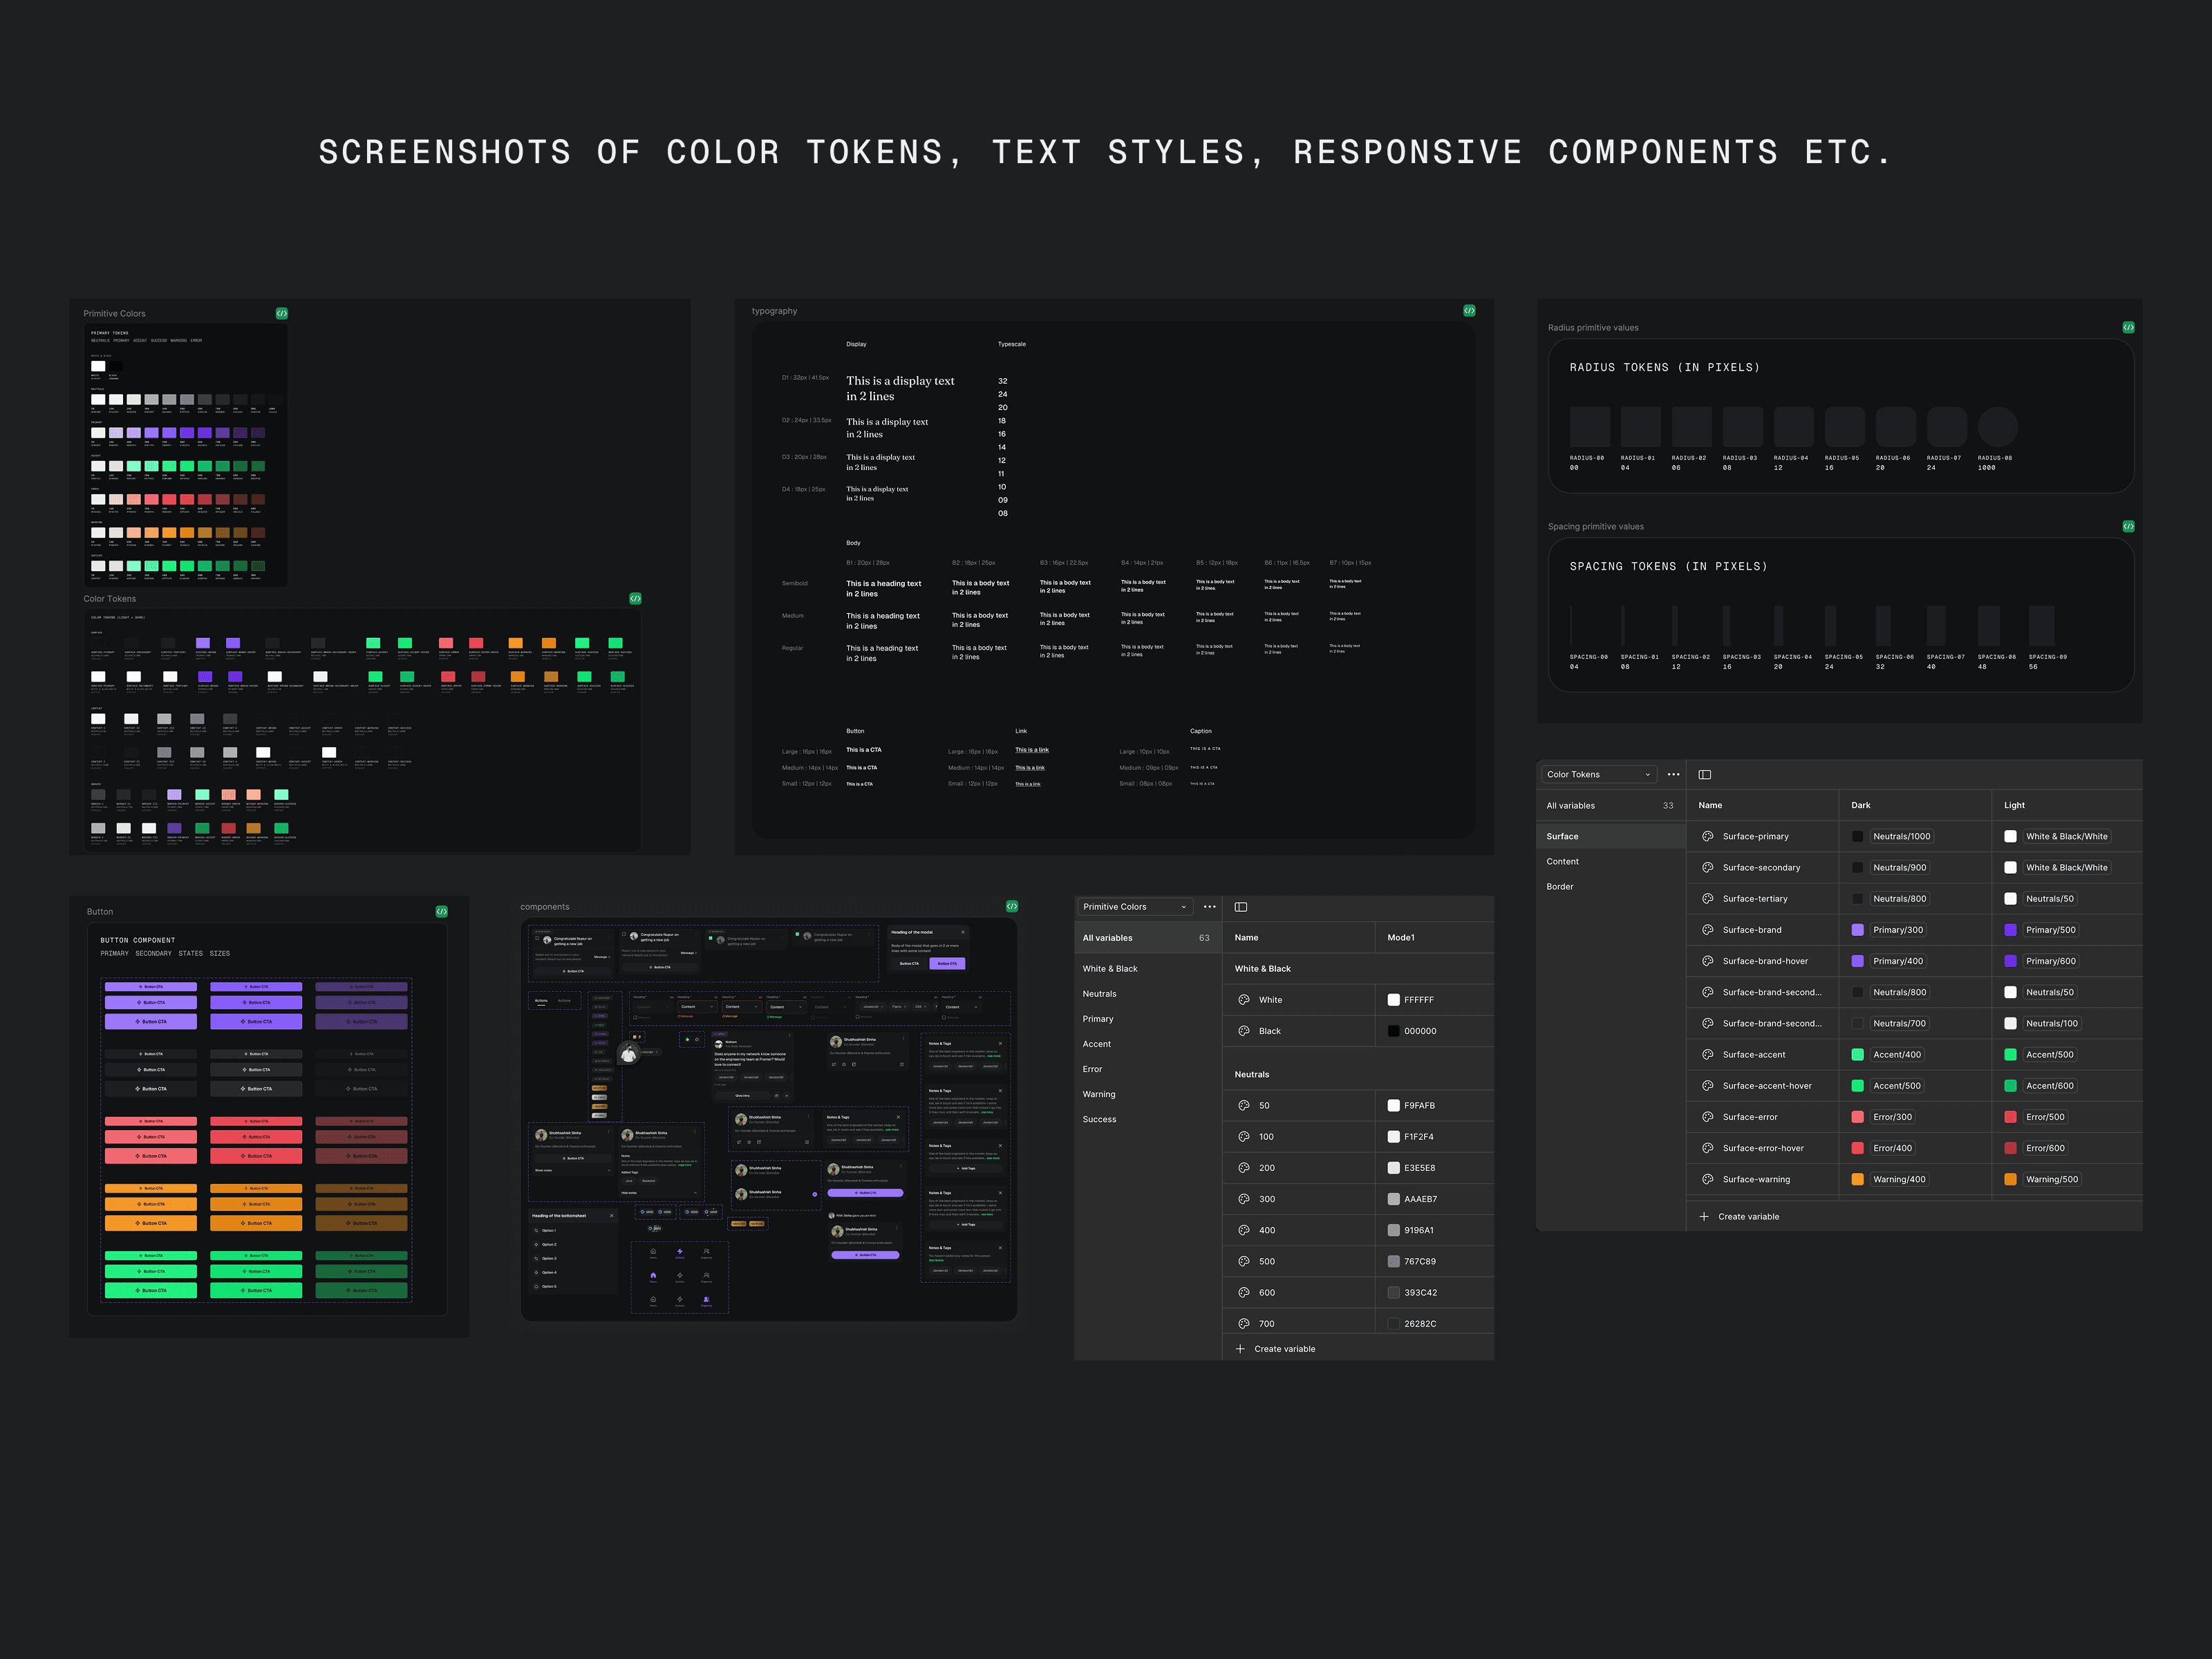Image resolution: width=2212 pixels, height=1659 pixels.
Task: Toggle sidebar icon in Primitive Colors panel
Action: pyautogui.click(x=1241, y=907)
